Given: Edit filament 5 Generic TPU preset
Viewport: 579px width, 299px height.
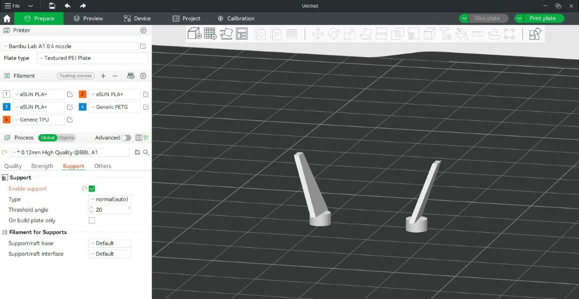Looking at the screenshot, I should pos(70,120).
